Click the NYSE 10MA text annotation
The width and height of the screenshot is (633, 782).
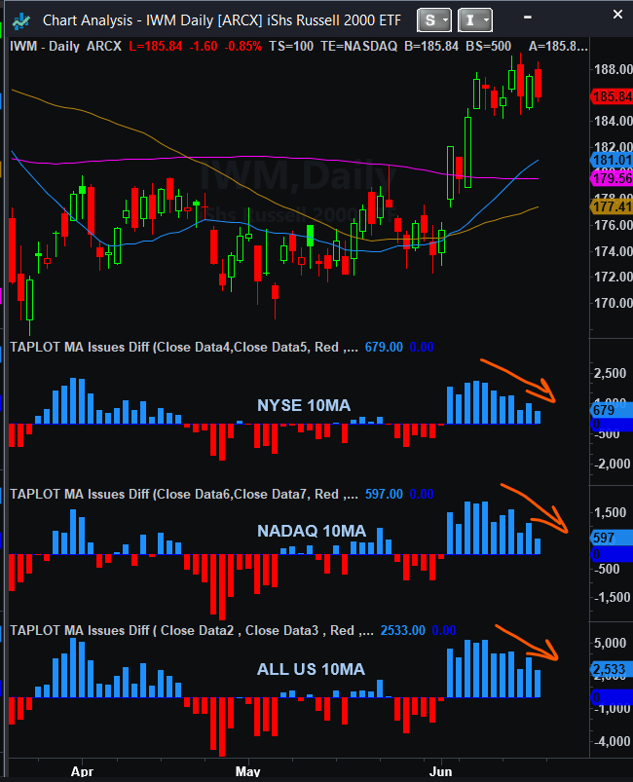tap(304, 405)
